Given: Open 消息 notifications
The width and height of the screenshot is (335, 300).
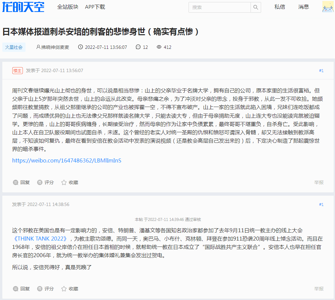Looking at the screenshot, I should point(304,7).
